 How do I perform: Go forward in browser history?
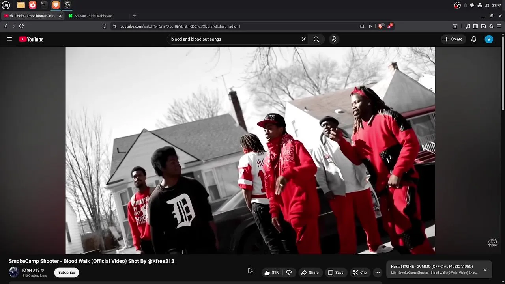[x=13, y=26]
